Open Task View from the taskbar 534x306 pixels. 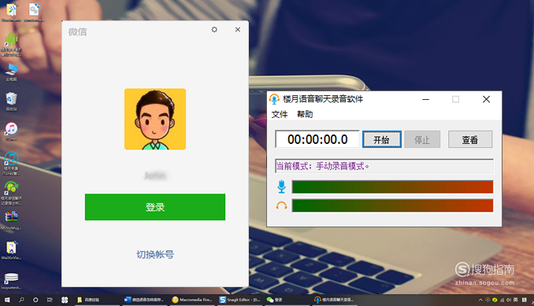click(x=50, y=300)
